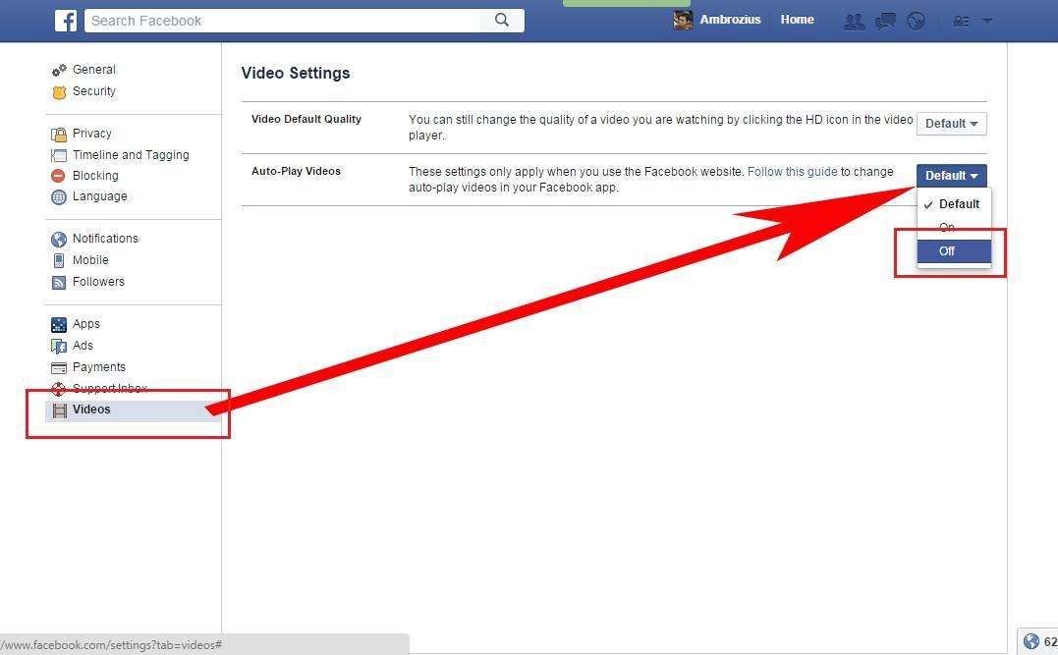Expand the account menu arrow in top bar

click(987, 21)
